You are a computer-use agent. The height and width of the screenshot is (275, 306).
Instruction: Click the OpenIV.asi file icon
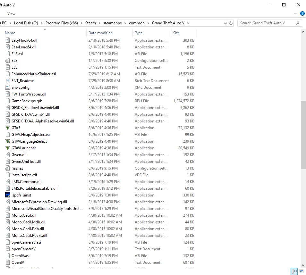[x=8, y=256]
